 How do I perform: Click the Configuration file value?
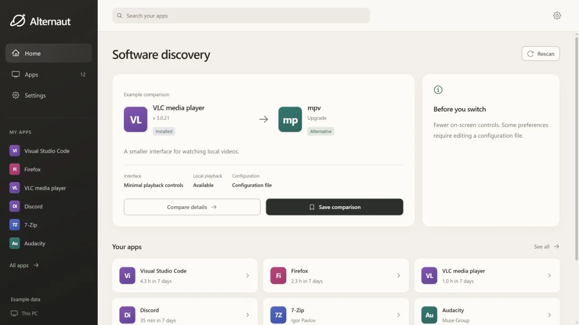click(x=252, y=185)
